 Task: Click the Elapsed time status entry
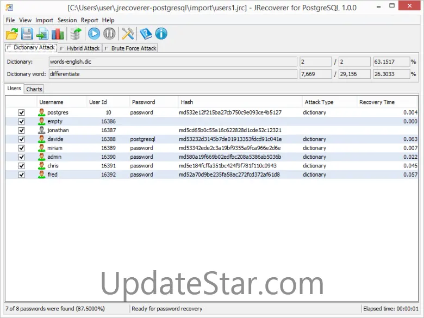point(391,309)
